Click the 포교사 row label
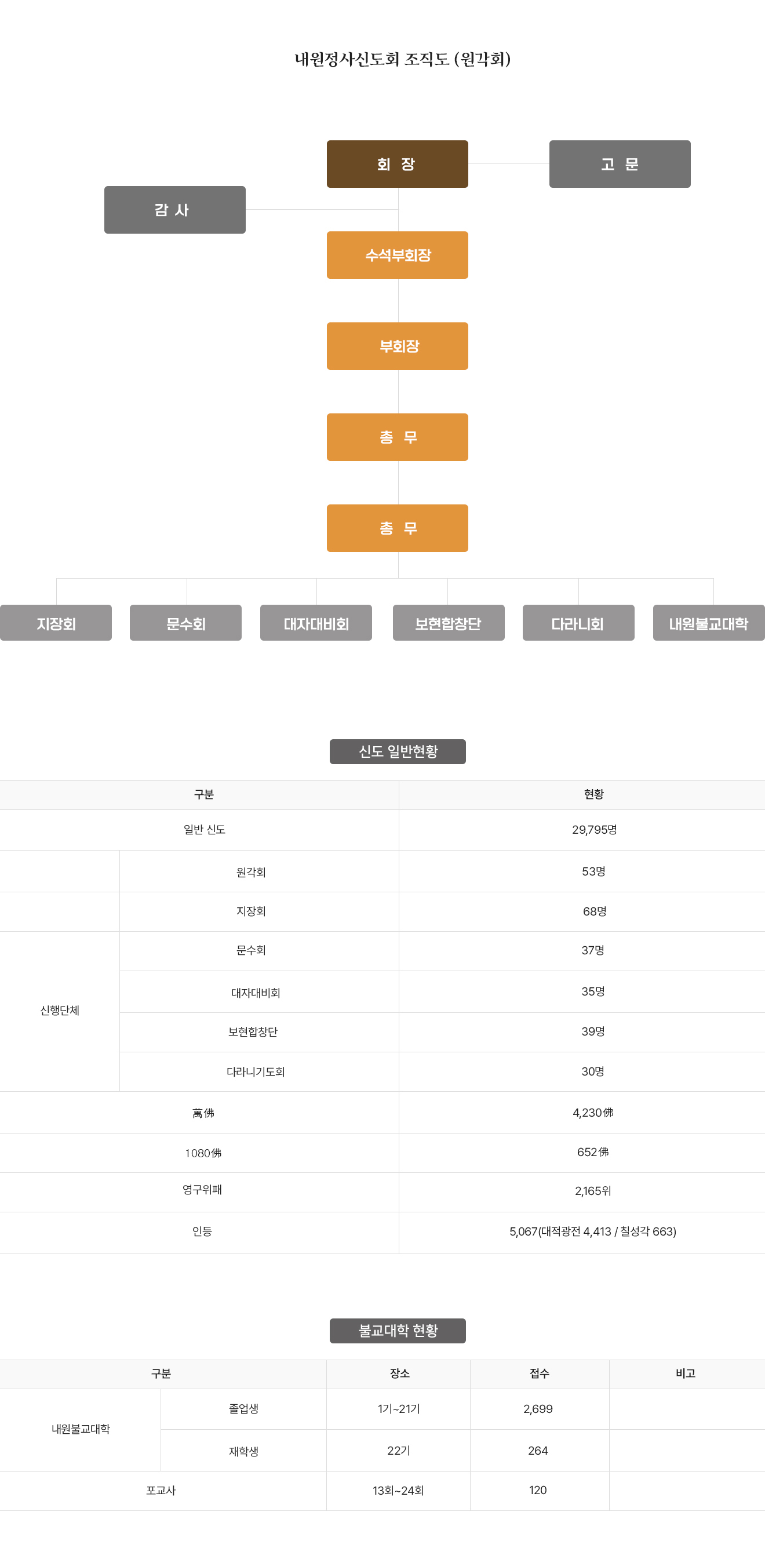 [161, 1491]
